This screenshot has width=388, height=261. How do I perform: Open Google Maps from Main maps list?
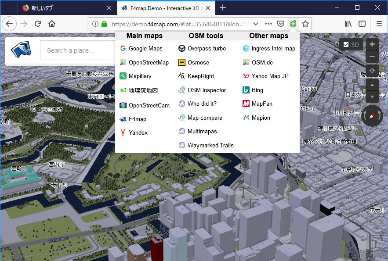[141, 48]
